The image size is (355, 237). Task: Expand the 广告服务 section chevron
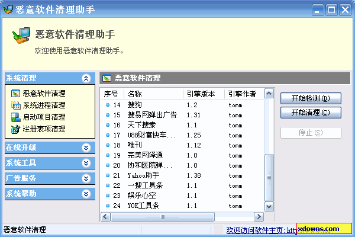[x=86, y=179]
